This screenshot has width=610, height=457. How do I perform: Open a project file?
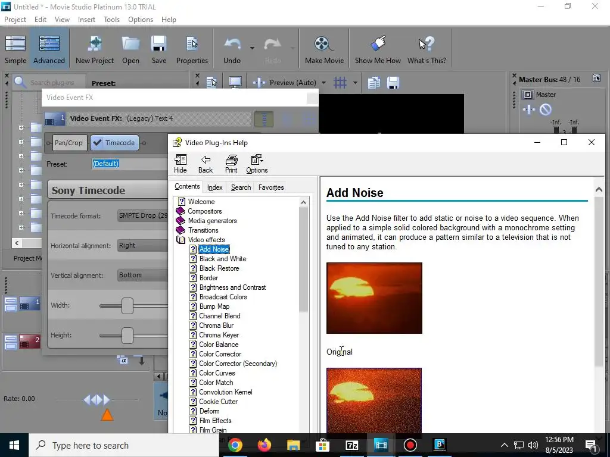tap(130, 49)
